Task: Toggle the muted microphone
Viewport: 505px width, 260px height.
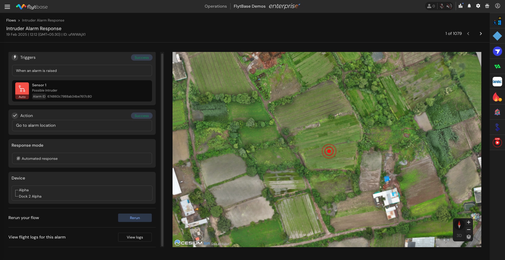Action: click(442, 6)
